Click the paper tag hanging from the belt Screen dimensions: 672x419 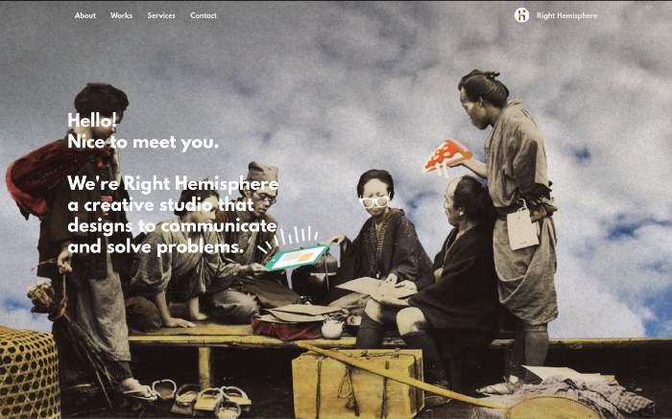[x=522, y=228]
